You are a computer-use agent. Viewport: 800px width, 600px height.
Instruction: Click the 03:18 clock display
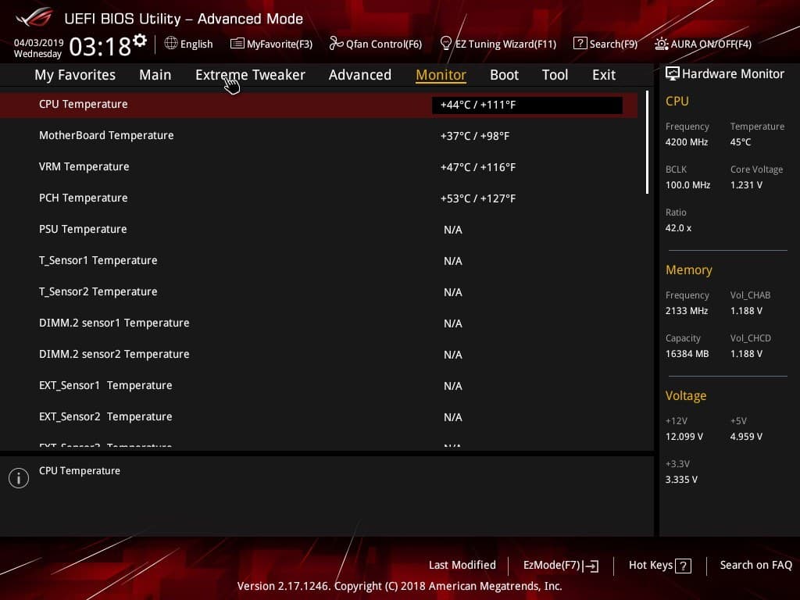[100, 46]
